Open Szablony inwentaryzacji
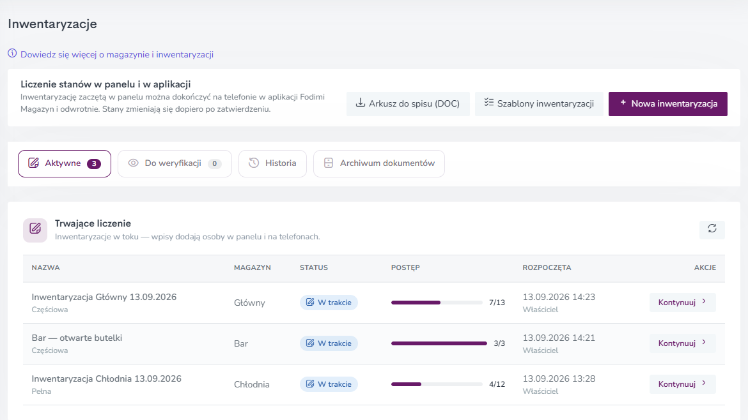 tap(539, 104)
